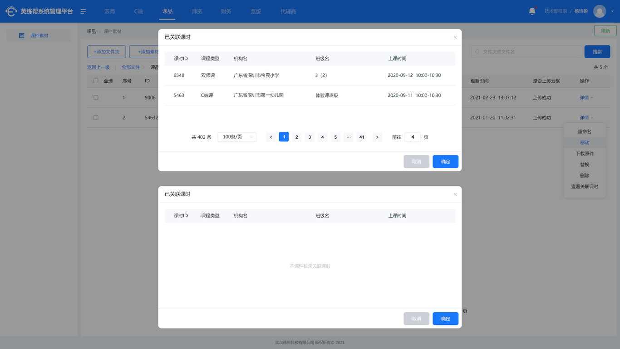Choose 替换 from the context menu
Image resolution: width=620 pixels, height=349 pixels.
pos(585,165)
